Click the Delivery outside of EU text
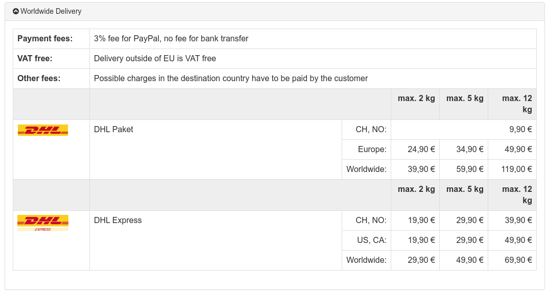The image size is (548, 294). click(x=155, y=59)
